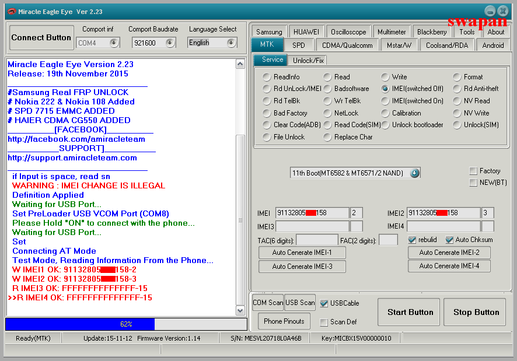Screen dimensions: 517x361
Task: Click Auto Cenerate IMEI-3 button
Action: (302, 267)
